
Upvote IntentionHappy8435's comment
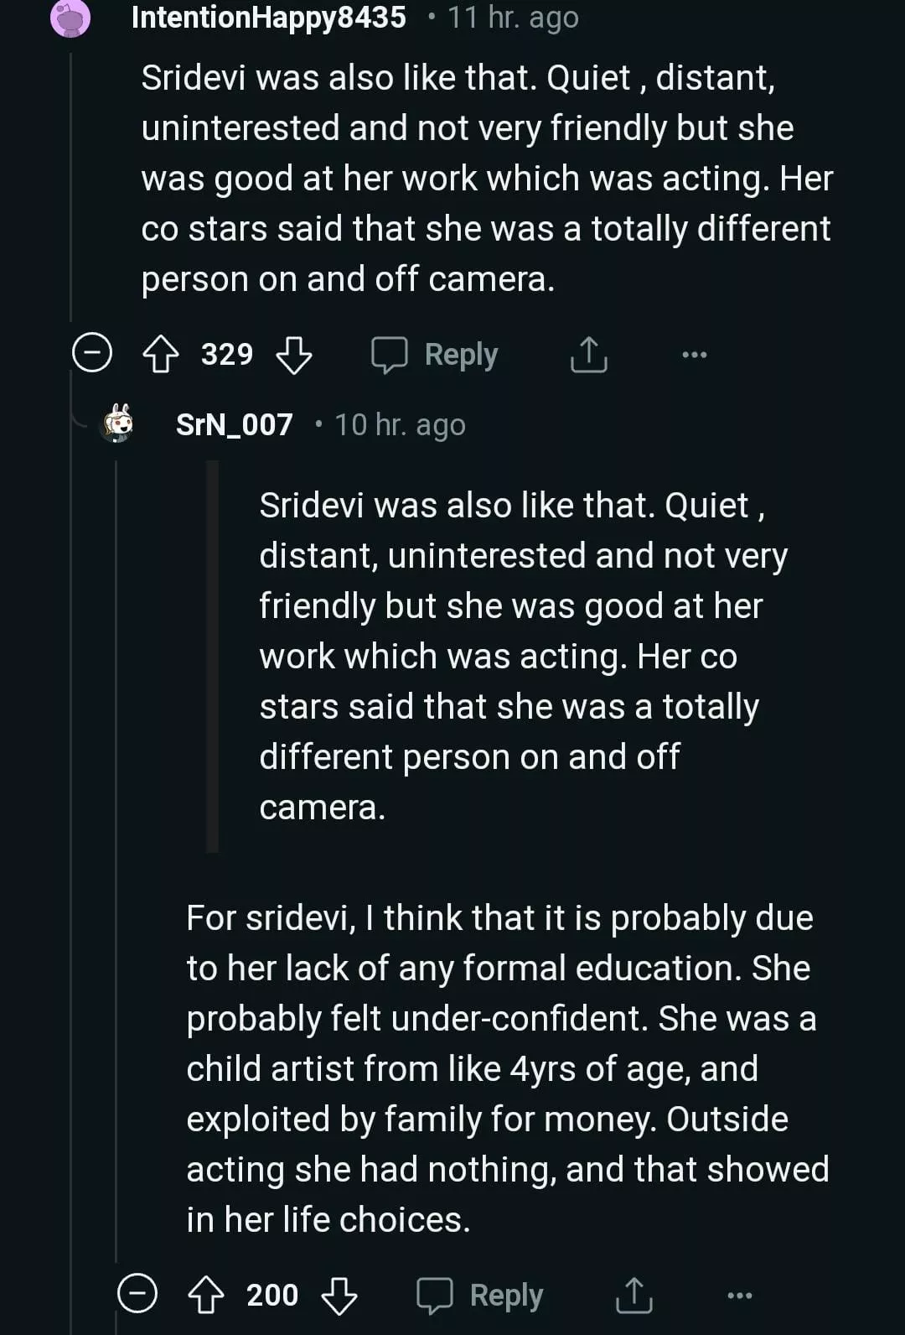click(160, 355)
